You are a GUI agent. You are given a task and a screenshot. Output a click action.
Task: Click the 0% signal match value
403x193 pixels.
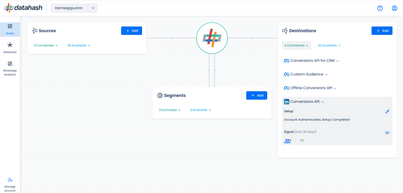click(302, 141)
